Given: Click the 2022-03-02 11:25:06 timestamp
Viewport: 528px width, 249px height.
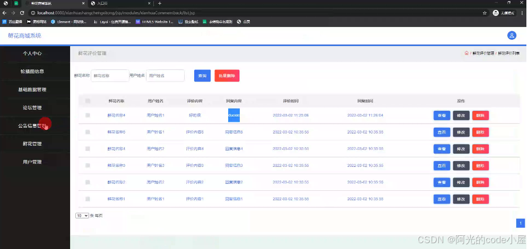Looking at the screenshot, I should pyautogui.click(x=291, y=115).
